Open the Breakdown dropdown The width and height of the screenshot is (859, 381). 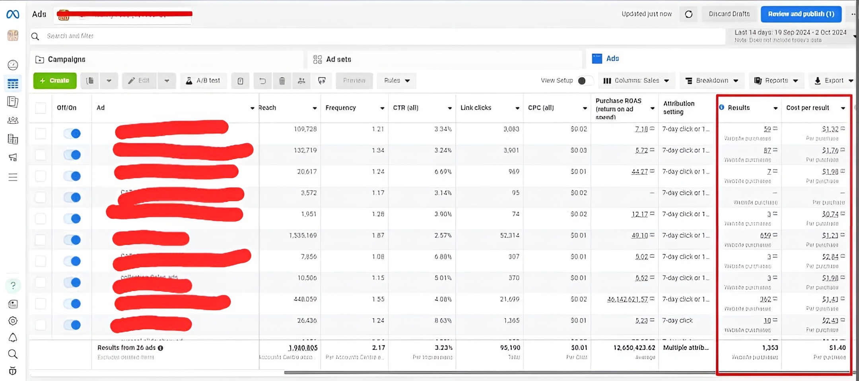711,81
